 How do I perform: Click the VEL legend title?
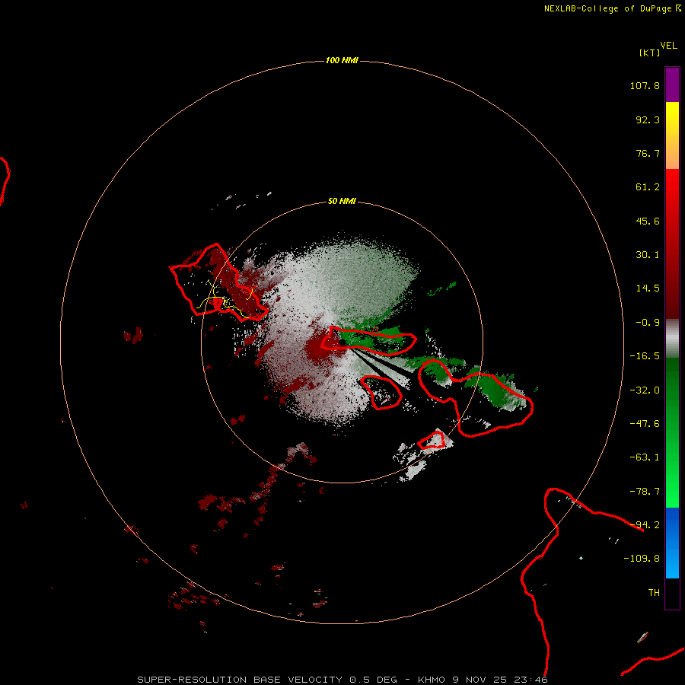(668, 46)
